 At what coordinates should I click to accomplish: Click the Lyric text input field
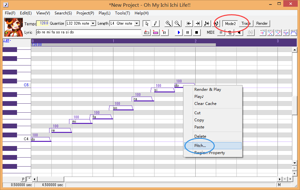pyautogui.click(x=88, y=32)
